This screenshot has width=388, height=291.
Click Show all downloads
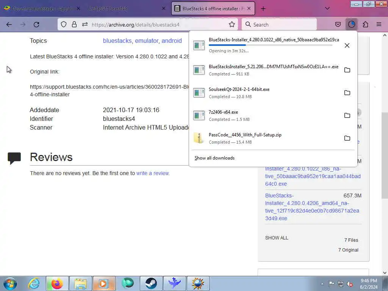(214, 158)
